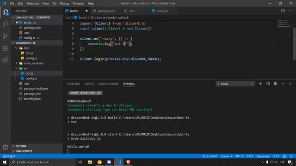Open Task View on the taskbar
The image size is (296, 166).
coord(80,162)
